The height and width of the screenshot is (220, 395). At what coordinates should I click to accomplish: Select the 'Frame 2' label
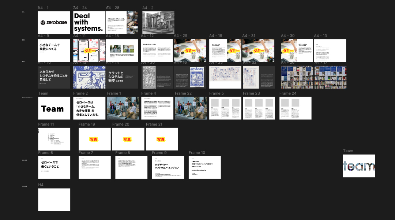(x=80, y=94)
